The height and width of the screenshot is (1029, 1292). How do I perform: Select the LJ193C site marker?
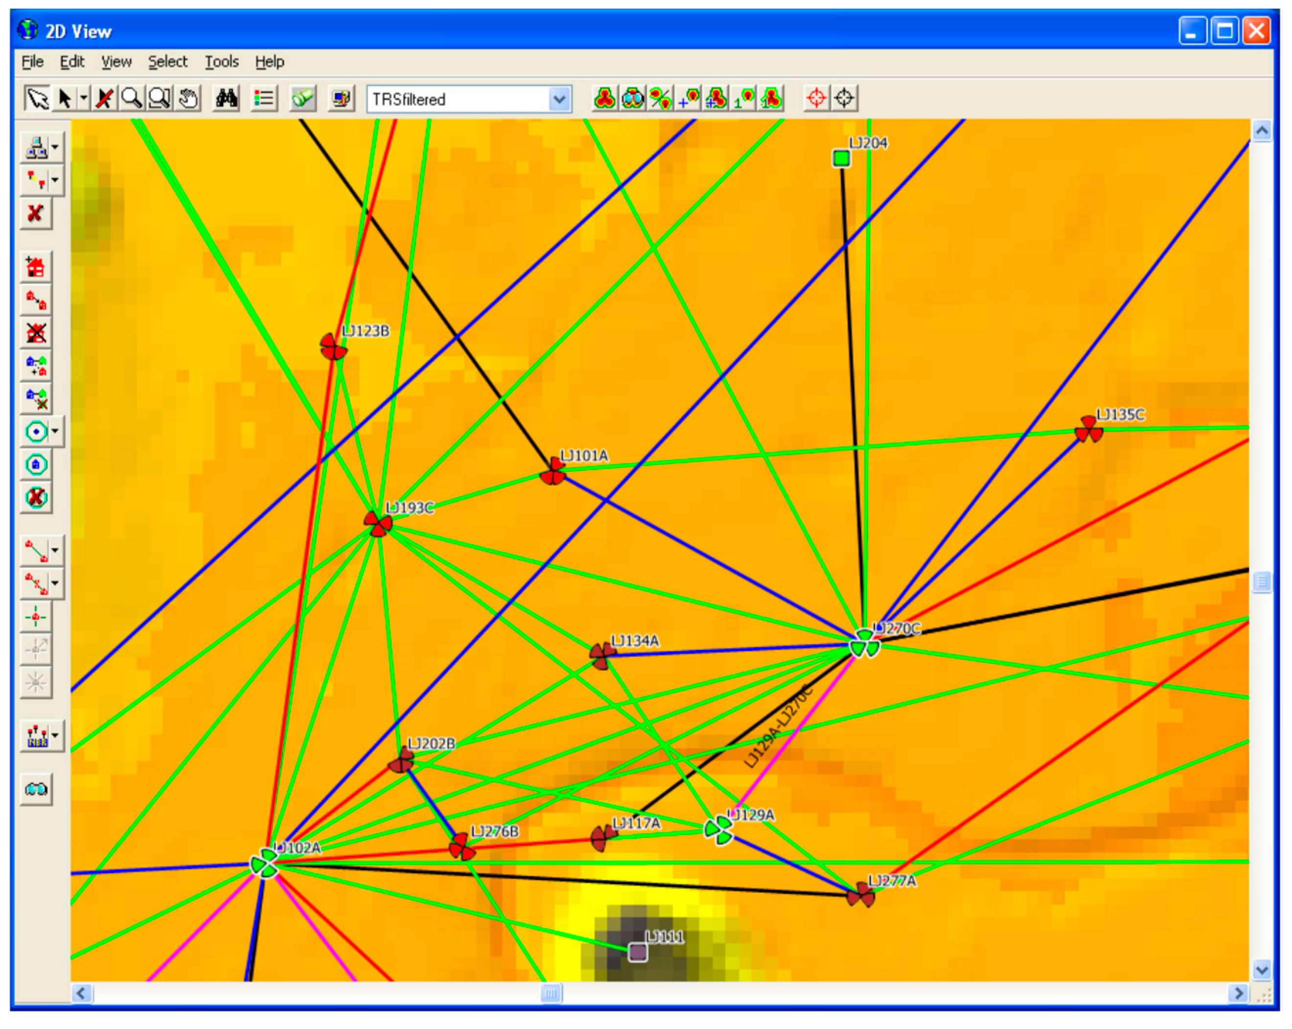click(x=378, y=524)
